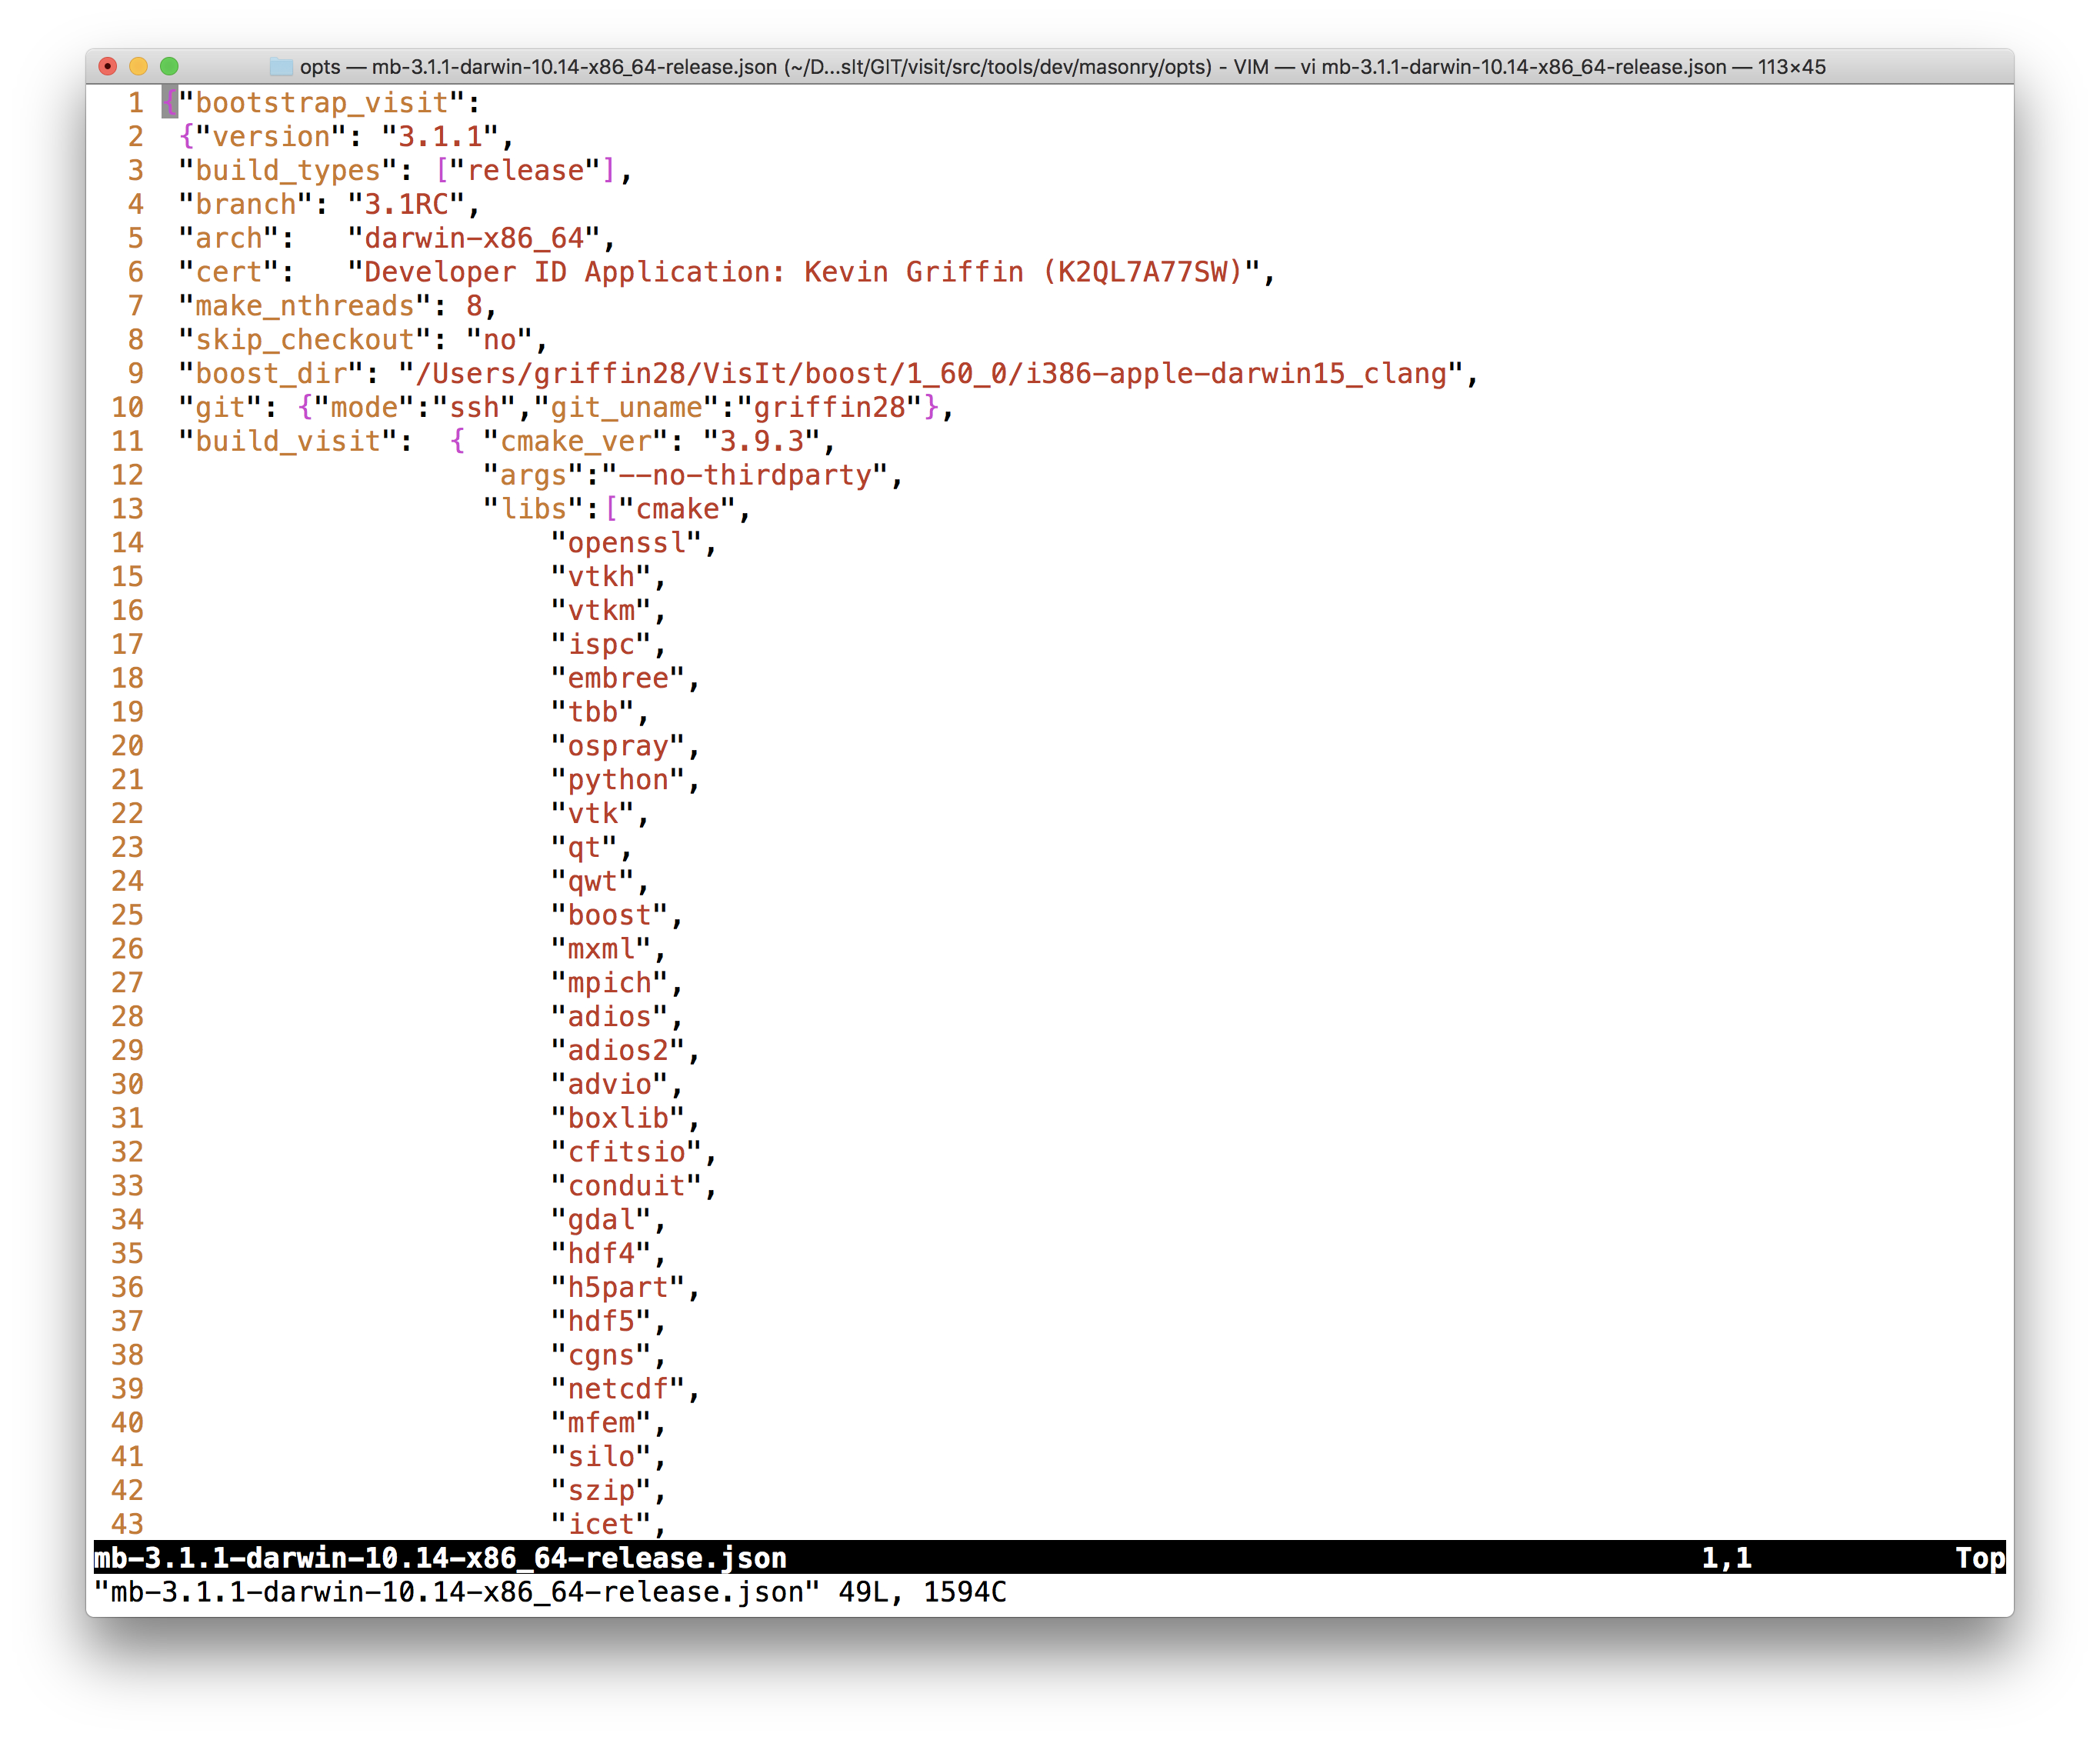Click the "build_types" key
Screen dimensions: 2100x1740
pos(287,171)
